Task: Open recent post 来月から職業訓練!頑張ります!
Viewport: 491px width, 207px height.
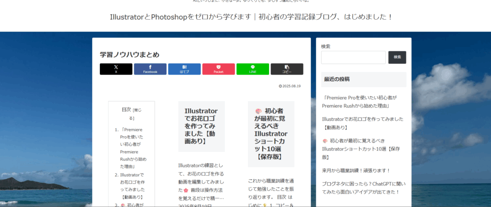Action: tap(356, 171)
